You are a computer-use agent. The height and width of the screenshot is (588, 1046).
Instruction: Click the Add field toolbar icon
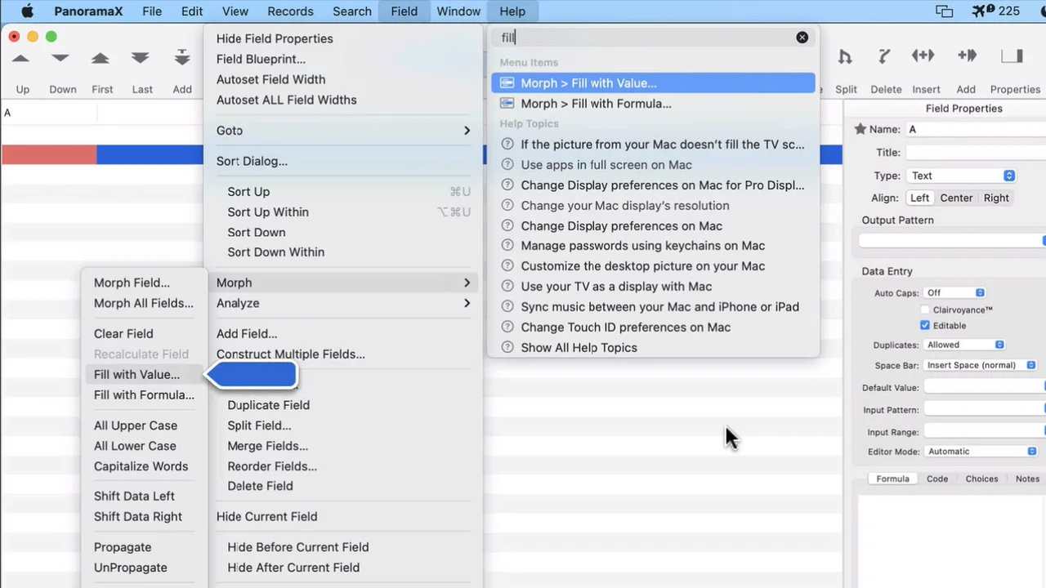967,56
